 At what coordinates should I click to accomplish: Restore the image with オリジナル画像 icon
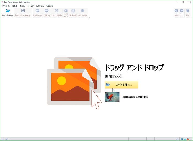[x=57, y=11]
